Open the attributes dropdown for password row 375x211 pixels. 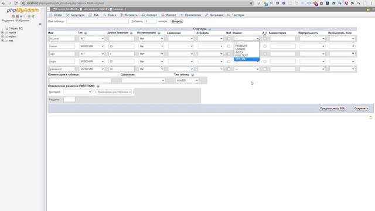point(210,69)
